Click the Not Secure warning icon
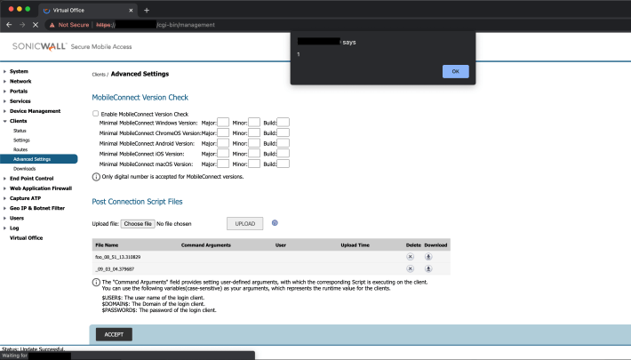 (52, 25)
